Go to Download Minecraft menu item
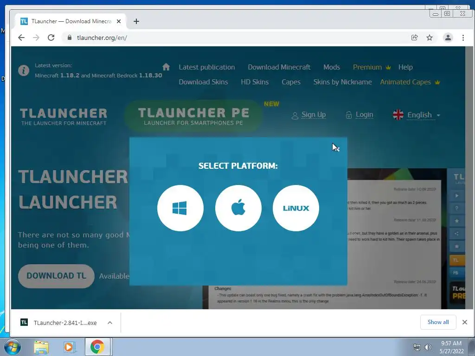The height and width of the screenshot is (356, 475). point(279,67)
